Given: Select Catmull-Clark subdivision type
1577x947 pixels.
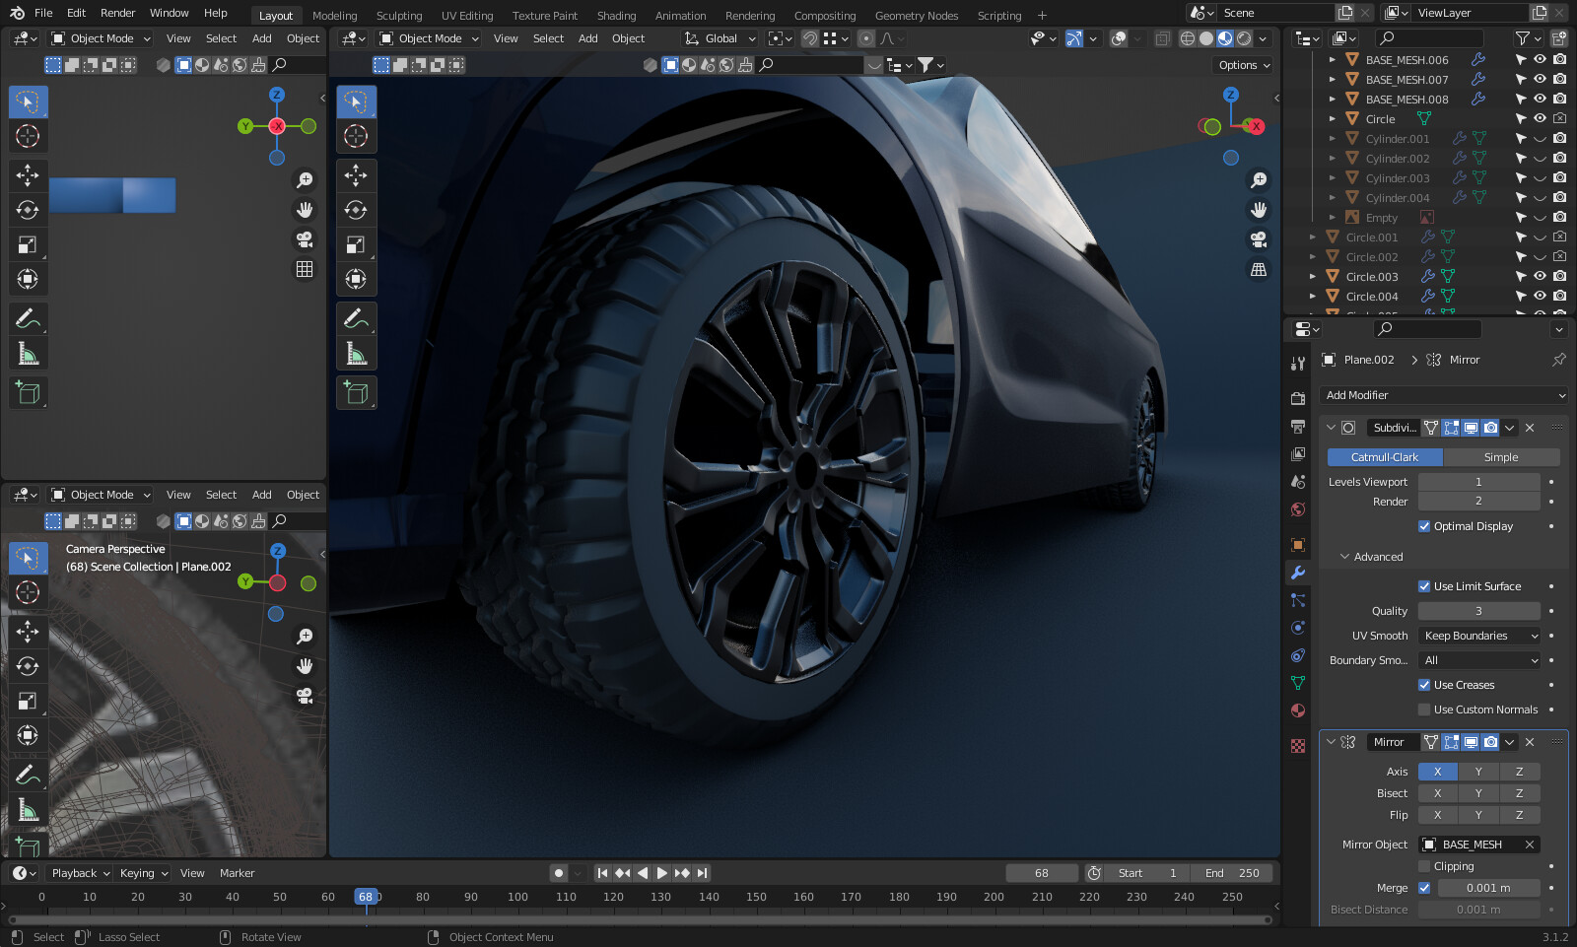Looking at the screenshot, I should pos(1384,457).
